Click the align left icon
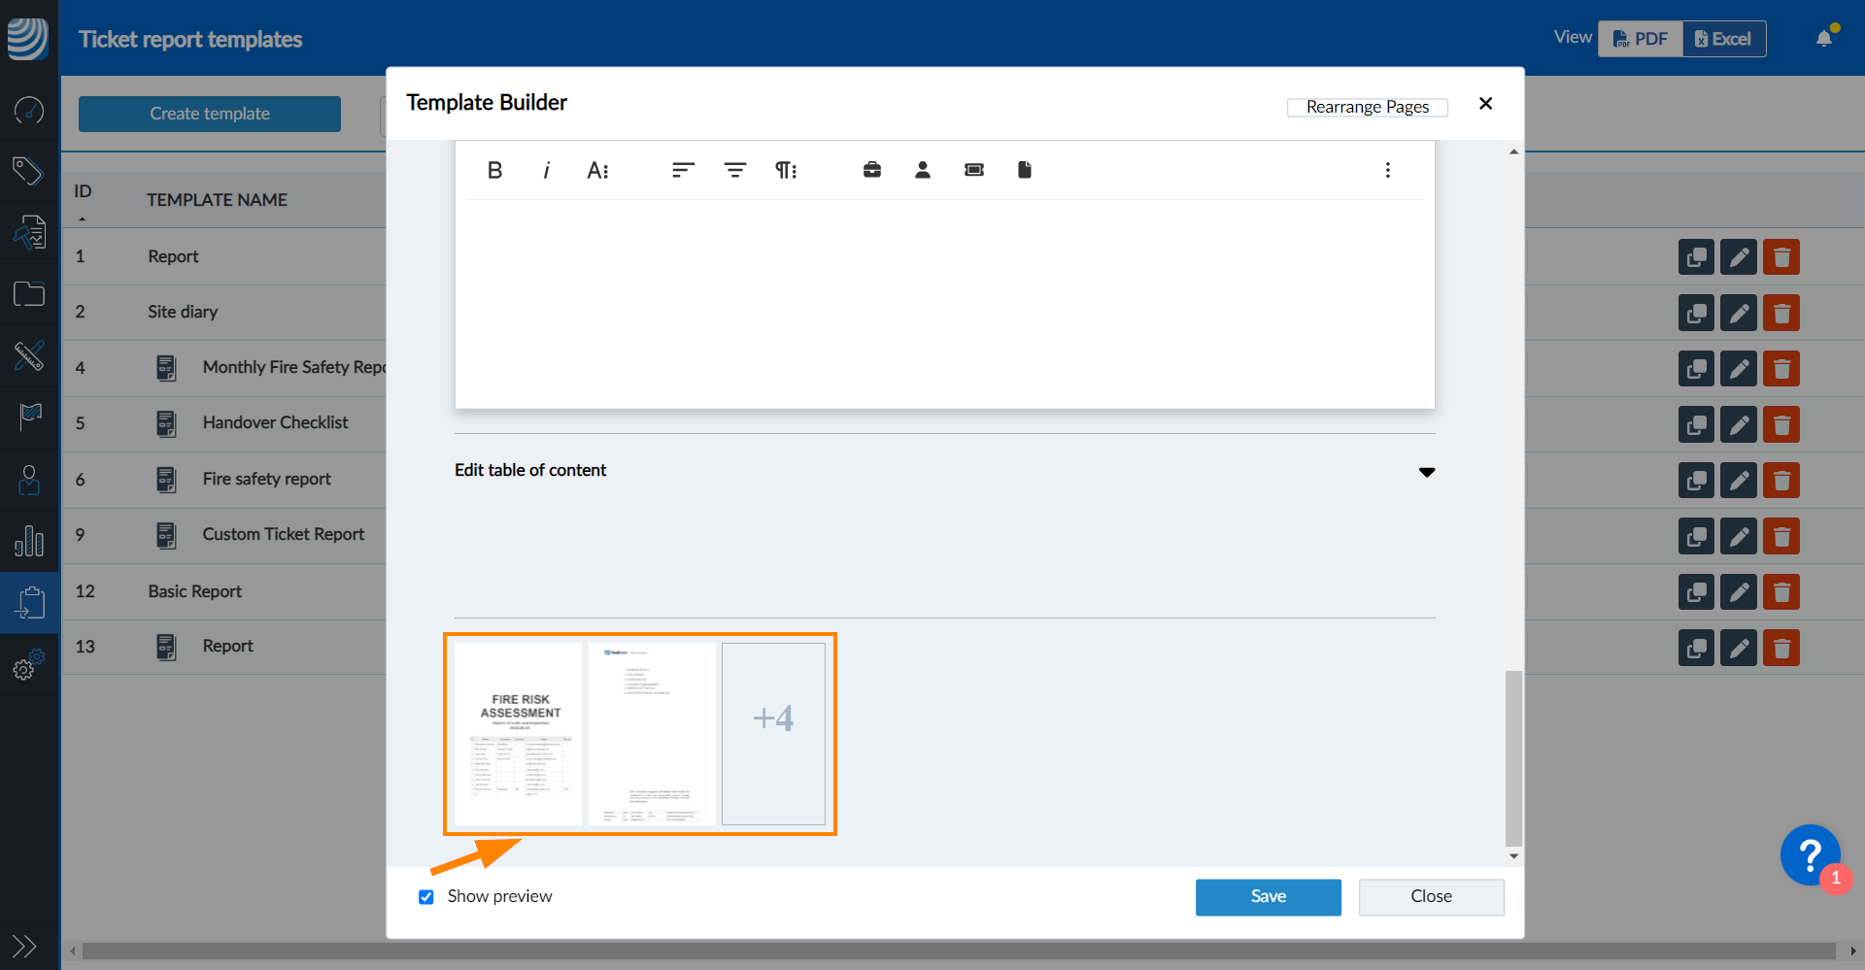The width and height of the screenshot is (1865, 970). click(683, 171)
